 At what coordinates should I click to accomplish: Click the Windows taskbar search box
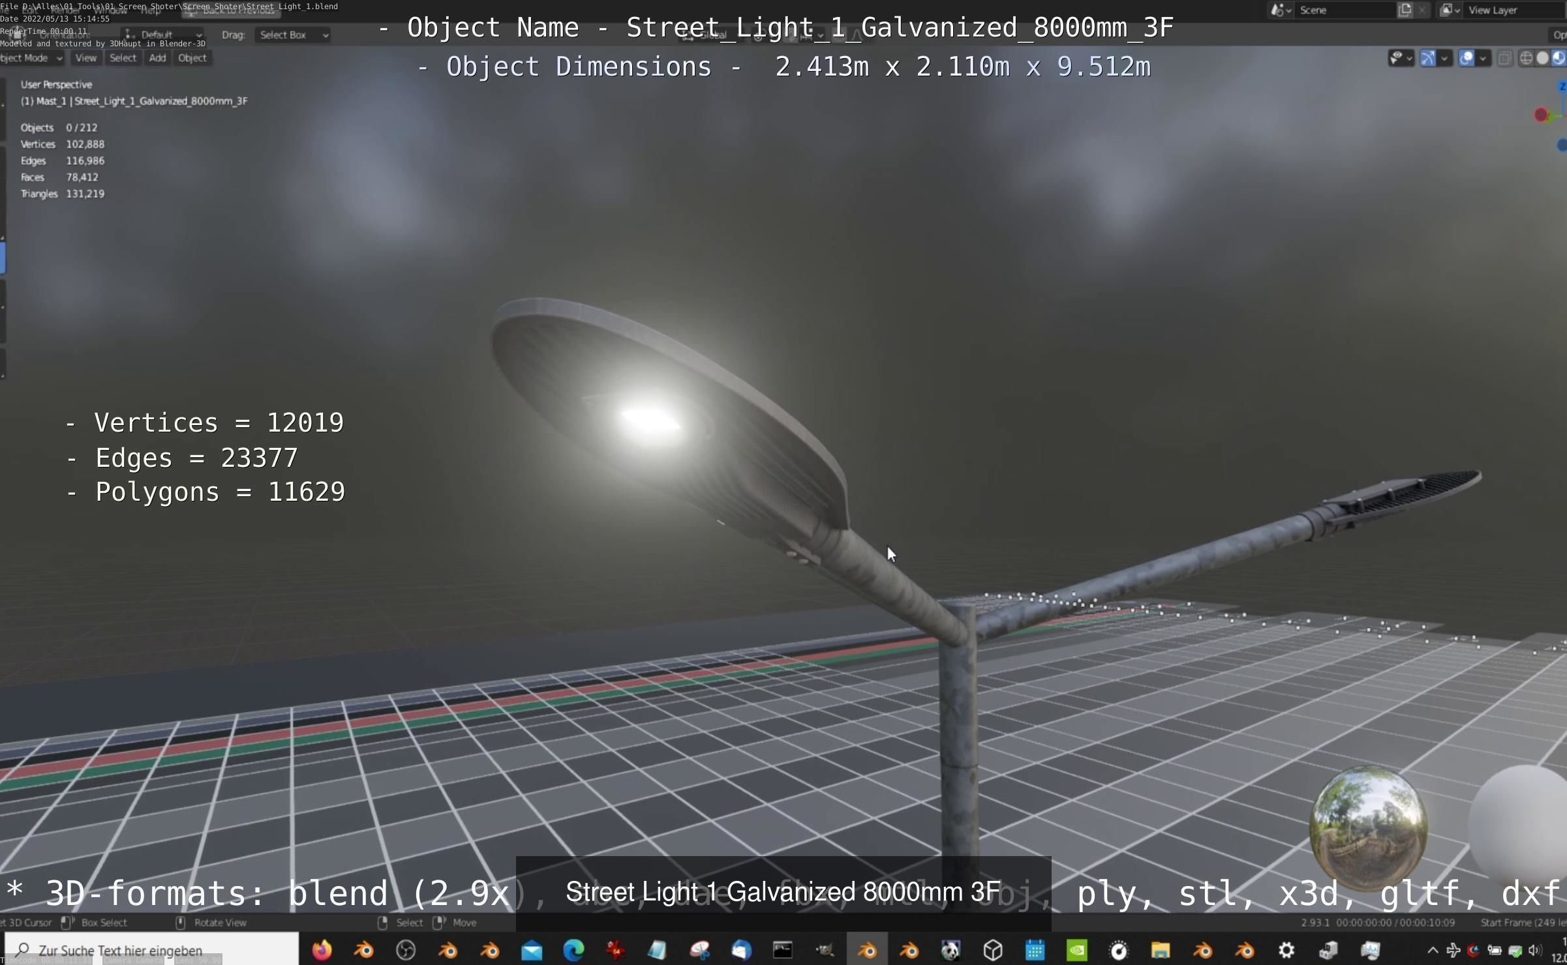pyautogui.click(x=151, y=950)
